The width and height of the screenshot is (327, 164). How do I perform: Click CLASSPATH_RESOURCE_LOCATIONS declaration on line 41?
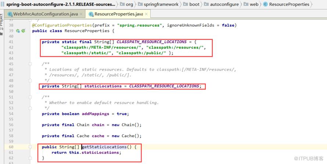(x=152, y=42)
